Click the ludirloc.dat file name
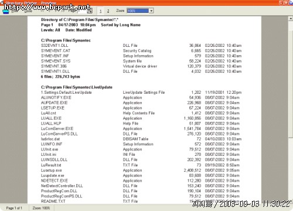293x211 pixels. [x=50, y=139]
